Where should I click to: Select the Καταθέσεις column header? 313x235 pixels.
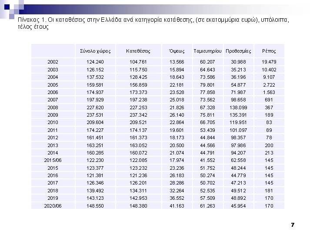[138, 51]
